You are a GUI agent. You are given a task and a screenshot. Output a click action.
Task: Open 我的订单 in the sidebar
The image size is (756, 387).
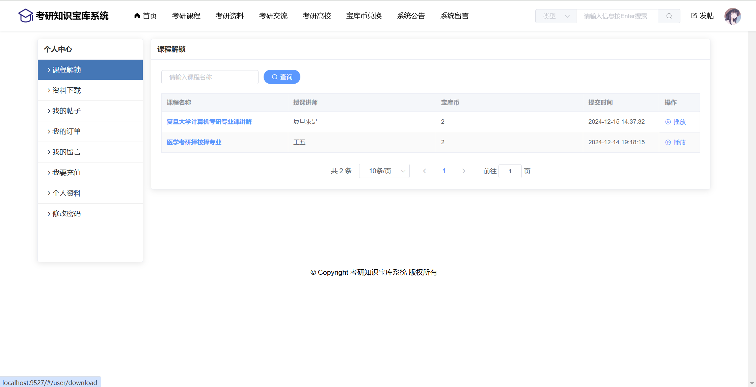tap(67, 131)
